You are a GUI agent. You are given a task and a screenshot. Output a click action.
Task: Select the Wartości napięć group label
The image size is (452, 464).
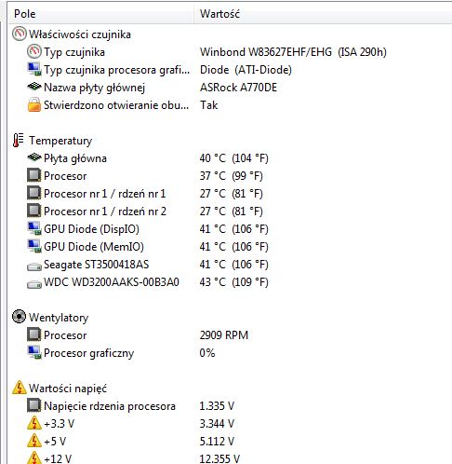pos(68,389)
